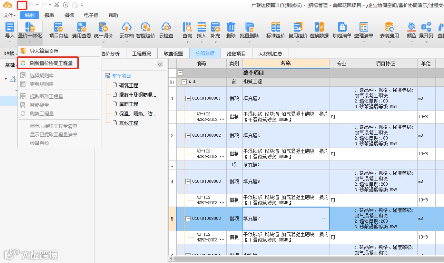Open the 新建 dropdown button
This screenshot has width=444, height=263.
[11, 65]
